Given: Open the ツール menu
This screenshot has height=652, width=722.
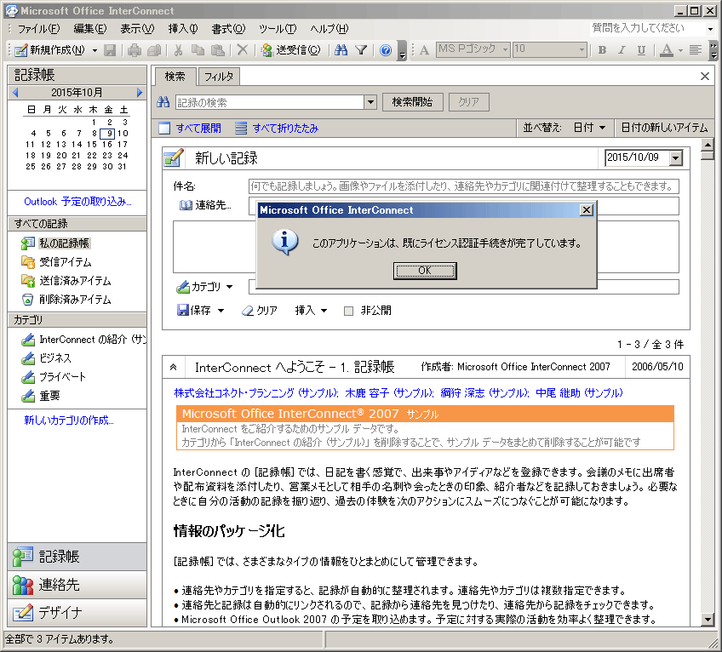Looking at the screenshot, I should pyautogui.click(x=278, y=29).
